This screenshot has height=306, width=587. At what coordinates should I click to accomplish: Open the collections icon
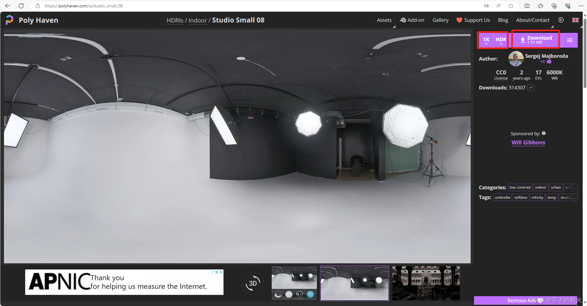[554, 6]
